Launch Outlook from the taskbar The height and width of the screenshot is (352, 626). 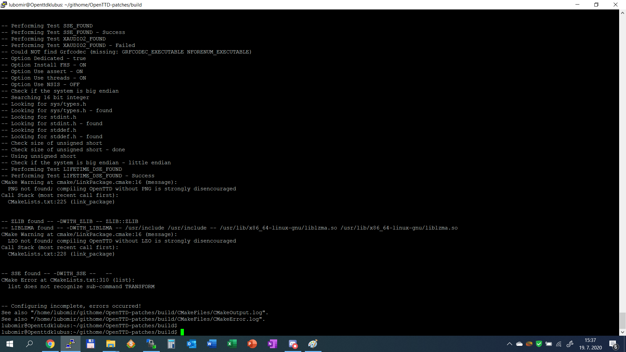coord(191,344)
